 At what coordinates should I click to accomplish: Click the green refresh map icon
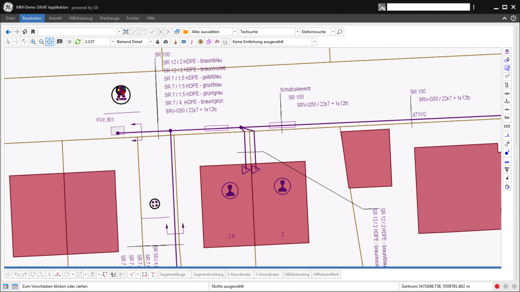point(78,42)
